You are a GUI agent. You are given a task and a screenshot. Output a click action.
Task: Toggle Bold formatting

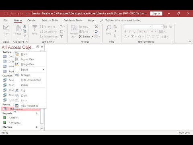(125, 31)
